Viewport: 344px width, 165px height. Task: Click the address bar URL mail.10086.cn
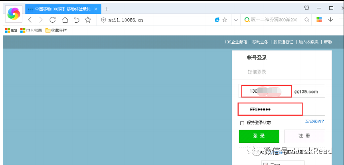point(126,20)
